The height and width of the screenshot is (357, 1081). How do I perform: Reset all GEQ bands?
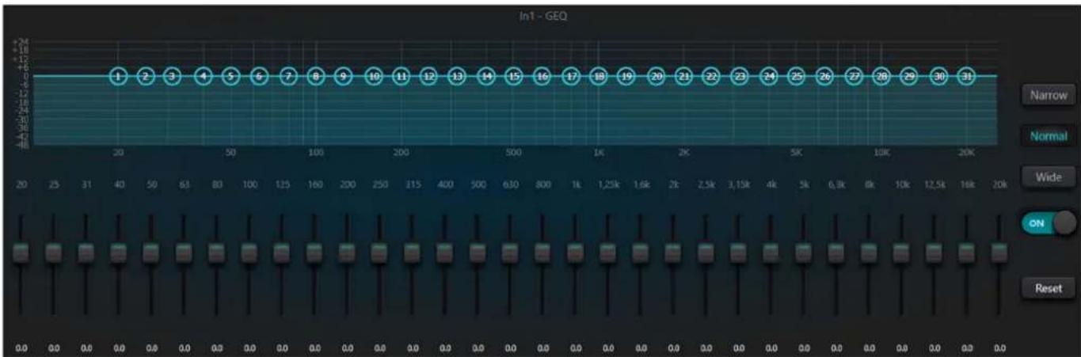pyautogui.click(x=1047, y=288)
